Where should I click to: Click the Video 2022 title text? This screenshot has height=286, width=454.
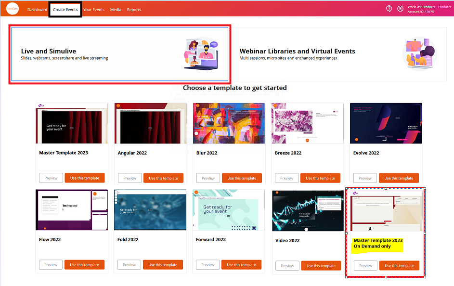(287, 240)
